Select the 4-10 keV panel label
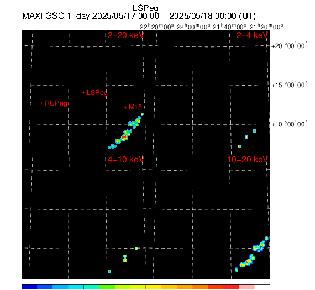Screen dimensions: 315x290 pyautogui.click(x=126, y=160)
